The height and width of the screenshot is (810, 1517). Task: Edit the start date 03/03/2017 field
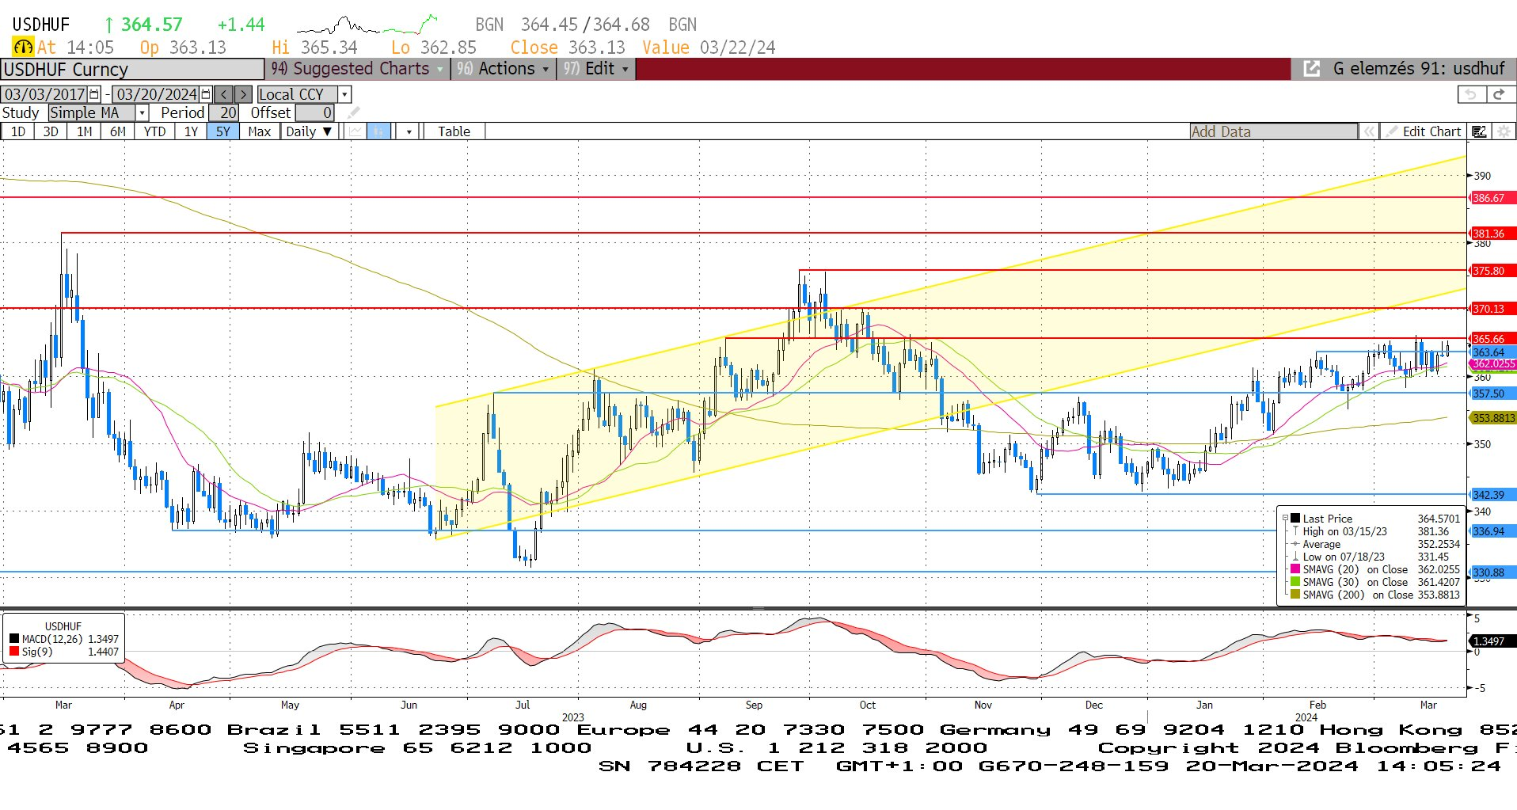45,94
